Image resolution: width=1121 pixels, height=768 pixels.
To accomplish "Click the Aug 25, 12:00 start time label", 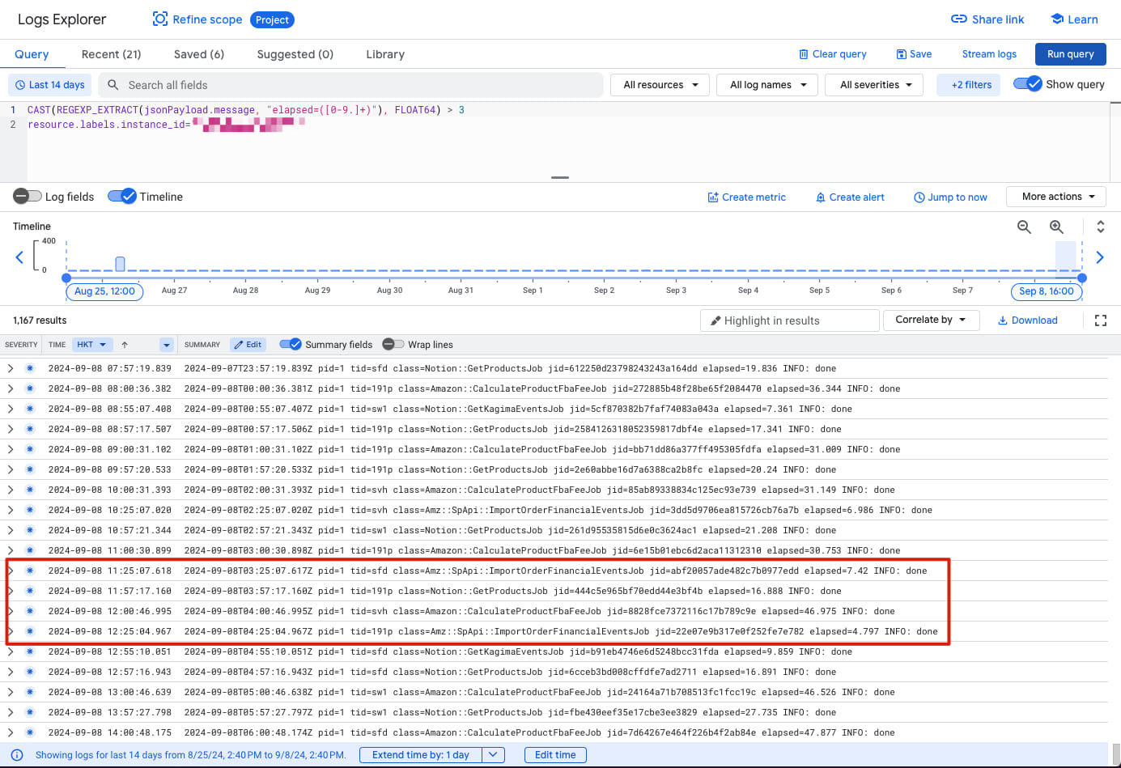I will (104, 291).
